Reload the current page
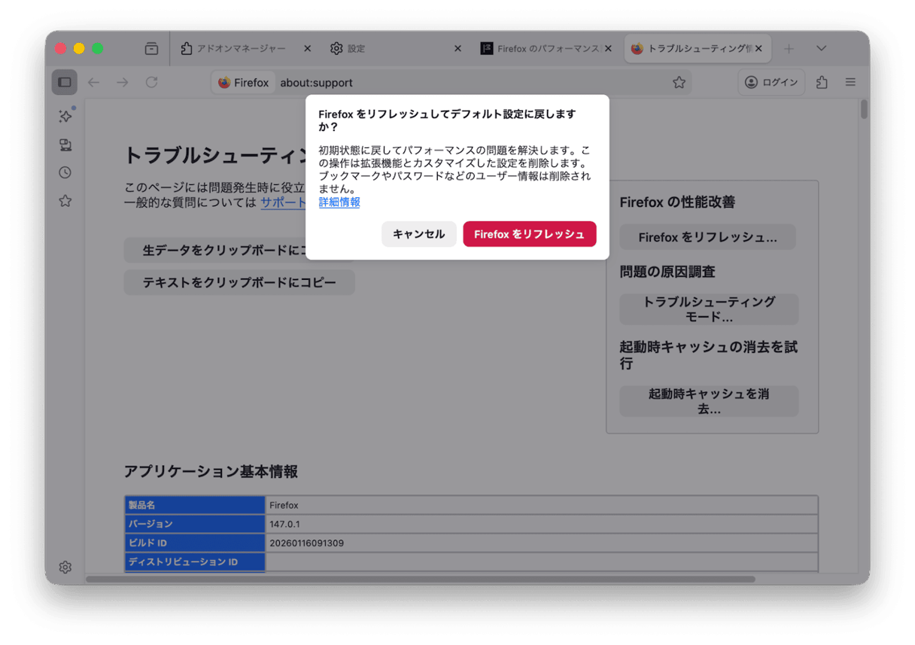Screen dimensions: 915x645 click(x=151, y=83)
